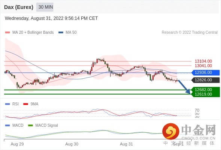Click the black 12826.00 current price tag
Image resolution: width=221 pixels, height=150 pixels.
[x=206, y=80]
